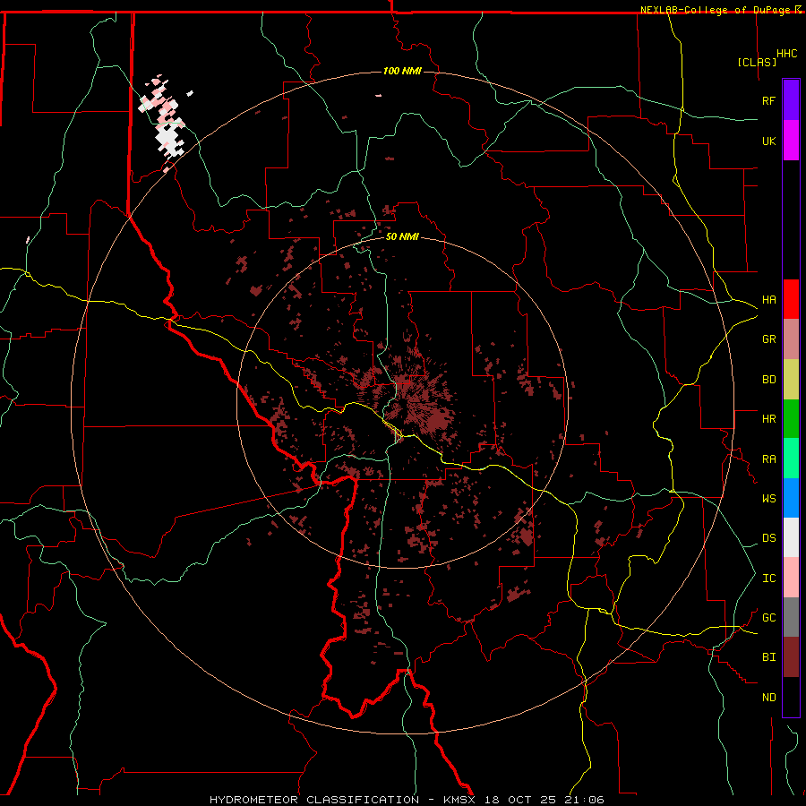Click the UK legend label
The image size is (806, 806).
pos(768,141)
